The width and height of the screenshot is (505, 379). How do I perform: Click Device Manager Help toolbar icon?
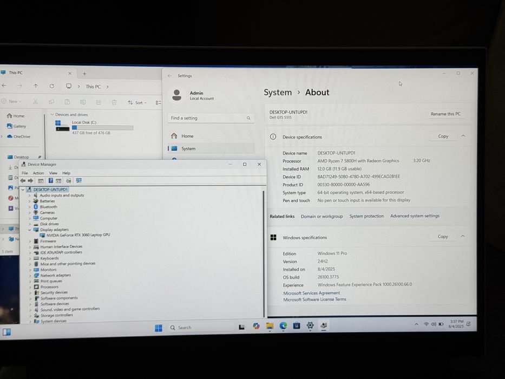[x=50, y=180]
